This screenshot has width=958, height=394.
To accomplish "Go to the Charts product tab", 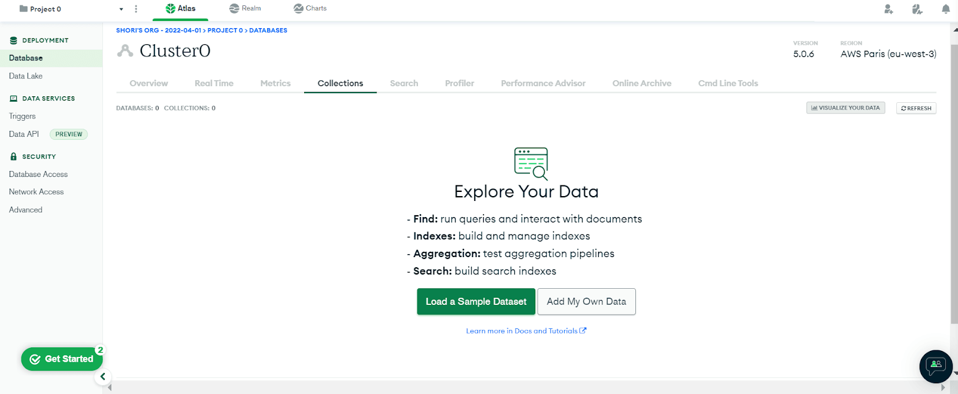I will click(310, 8).
